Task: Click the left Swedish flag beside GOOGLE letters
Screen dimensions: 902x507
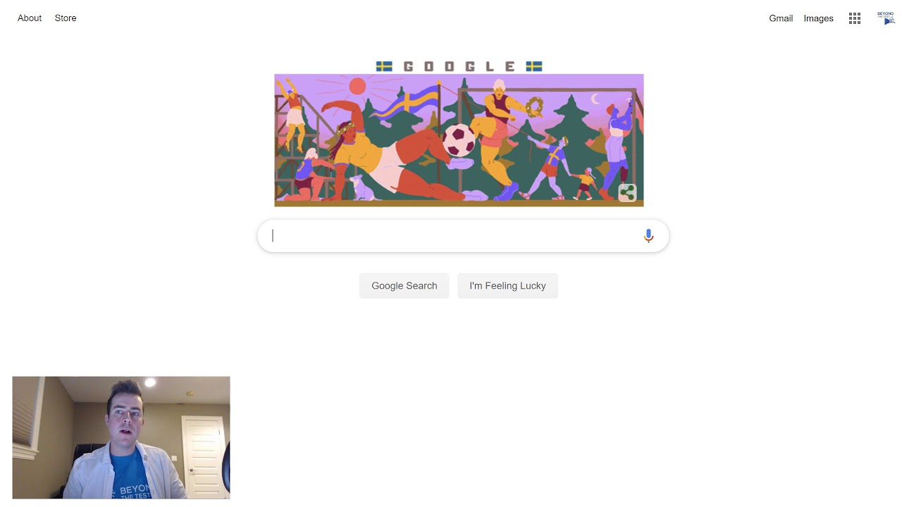Action: tap(384, 66)
